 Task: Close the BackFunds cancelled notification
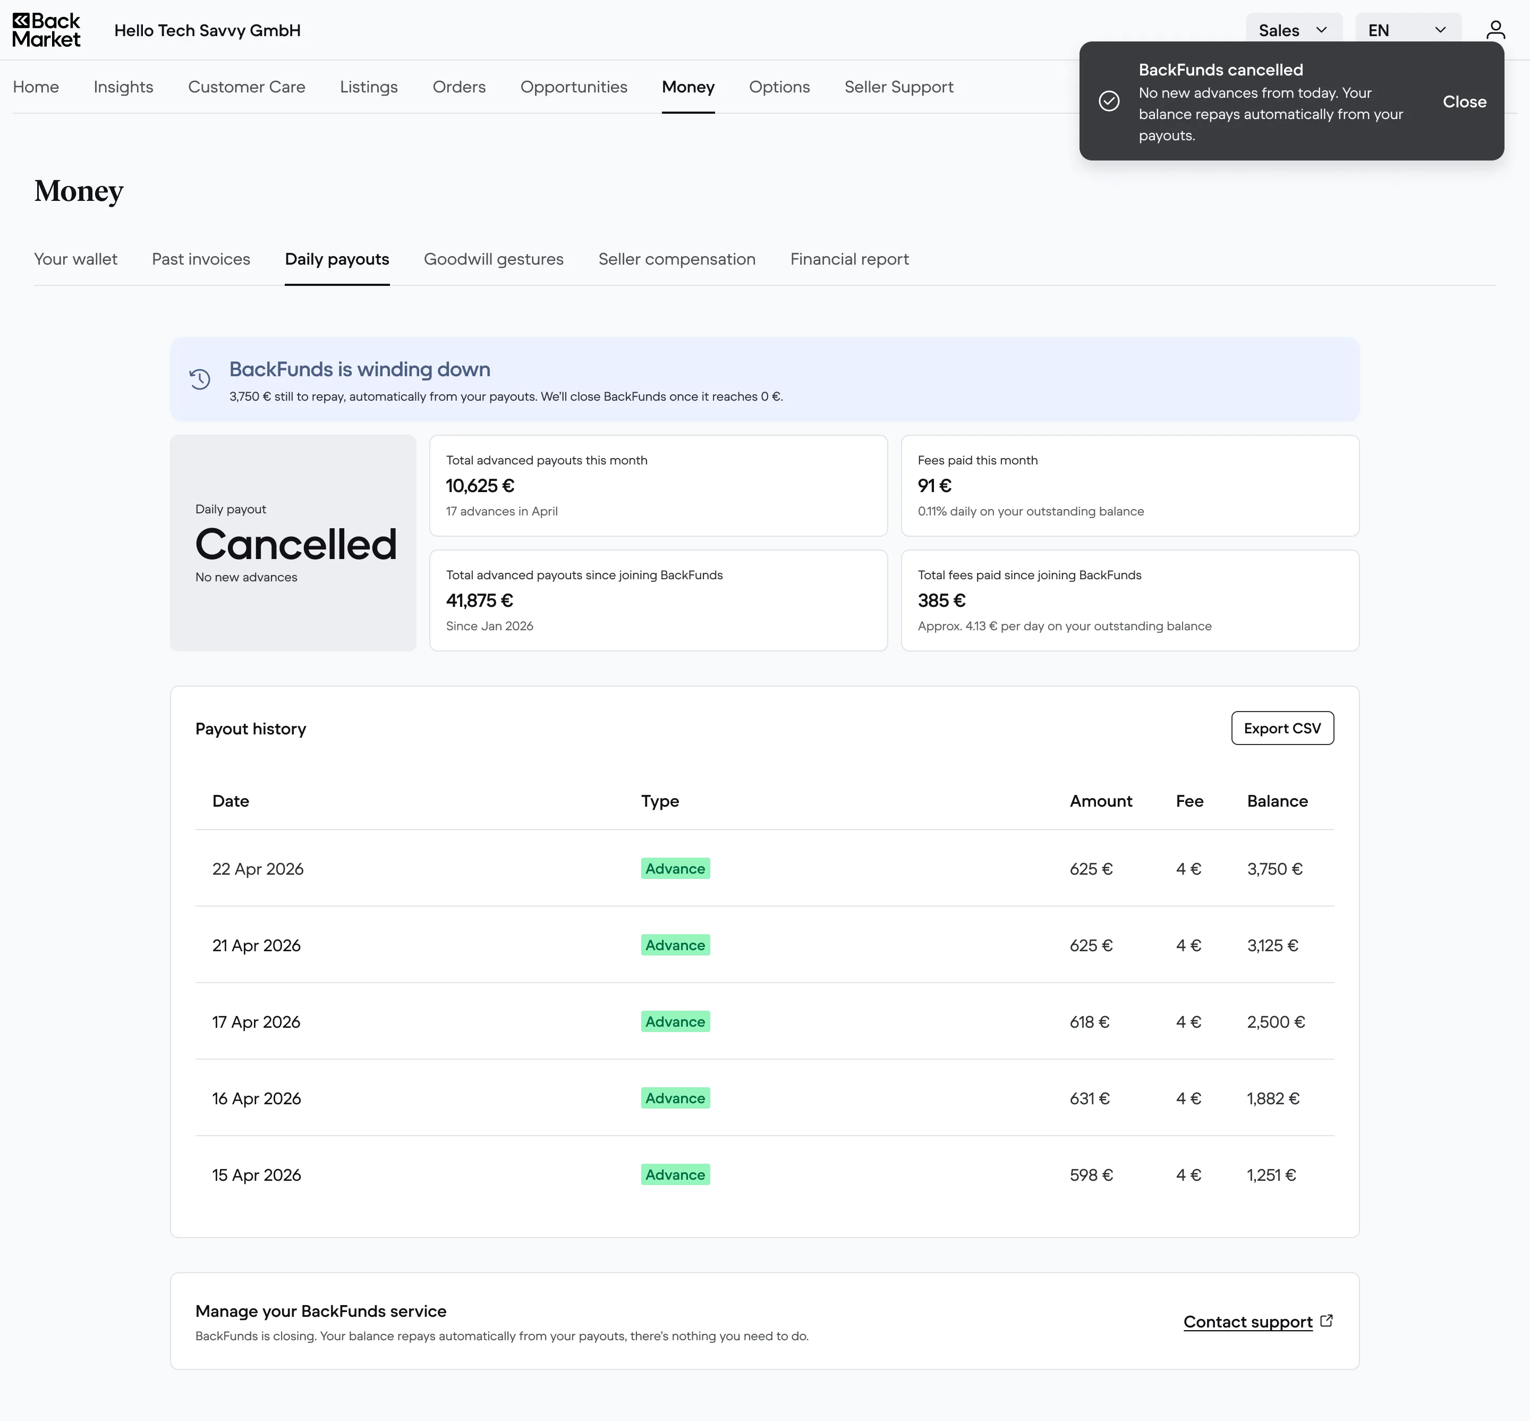click(1464, 101)
